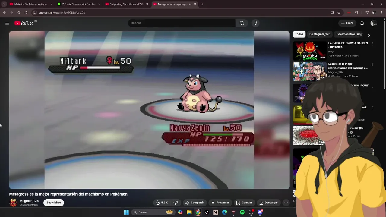Click the video title Metagross es la mejor
The height and width of the screenshot is (217, 386).
tap(68, 194)
